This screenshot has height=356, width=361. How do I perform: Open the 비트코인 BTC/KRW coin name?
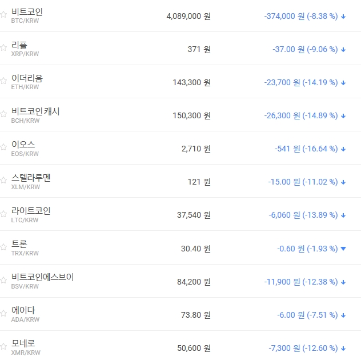[x=27, y=12]
